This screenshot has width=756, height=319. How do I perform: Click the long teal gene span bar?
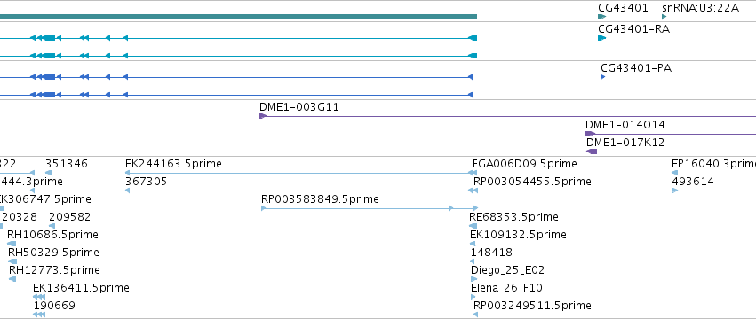[x=238, y=17]
